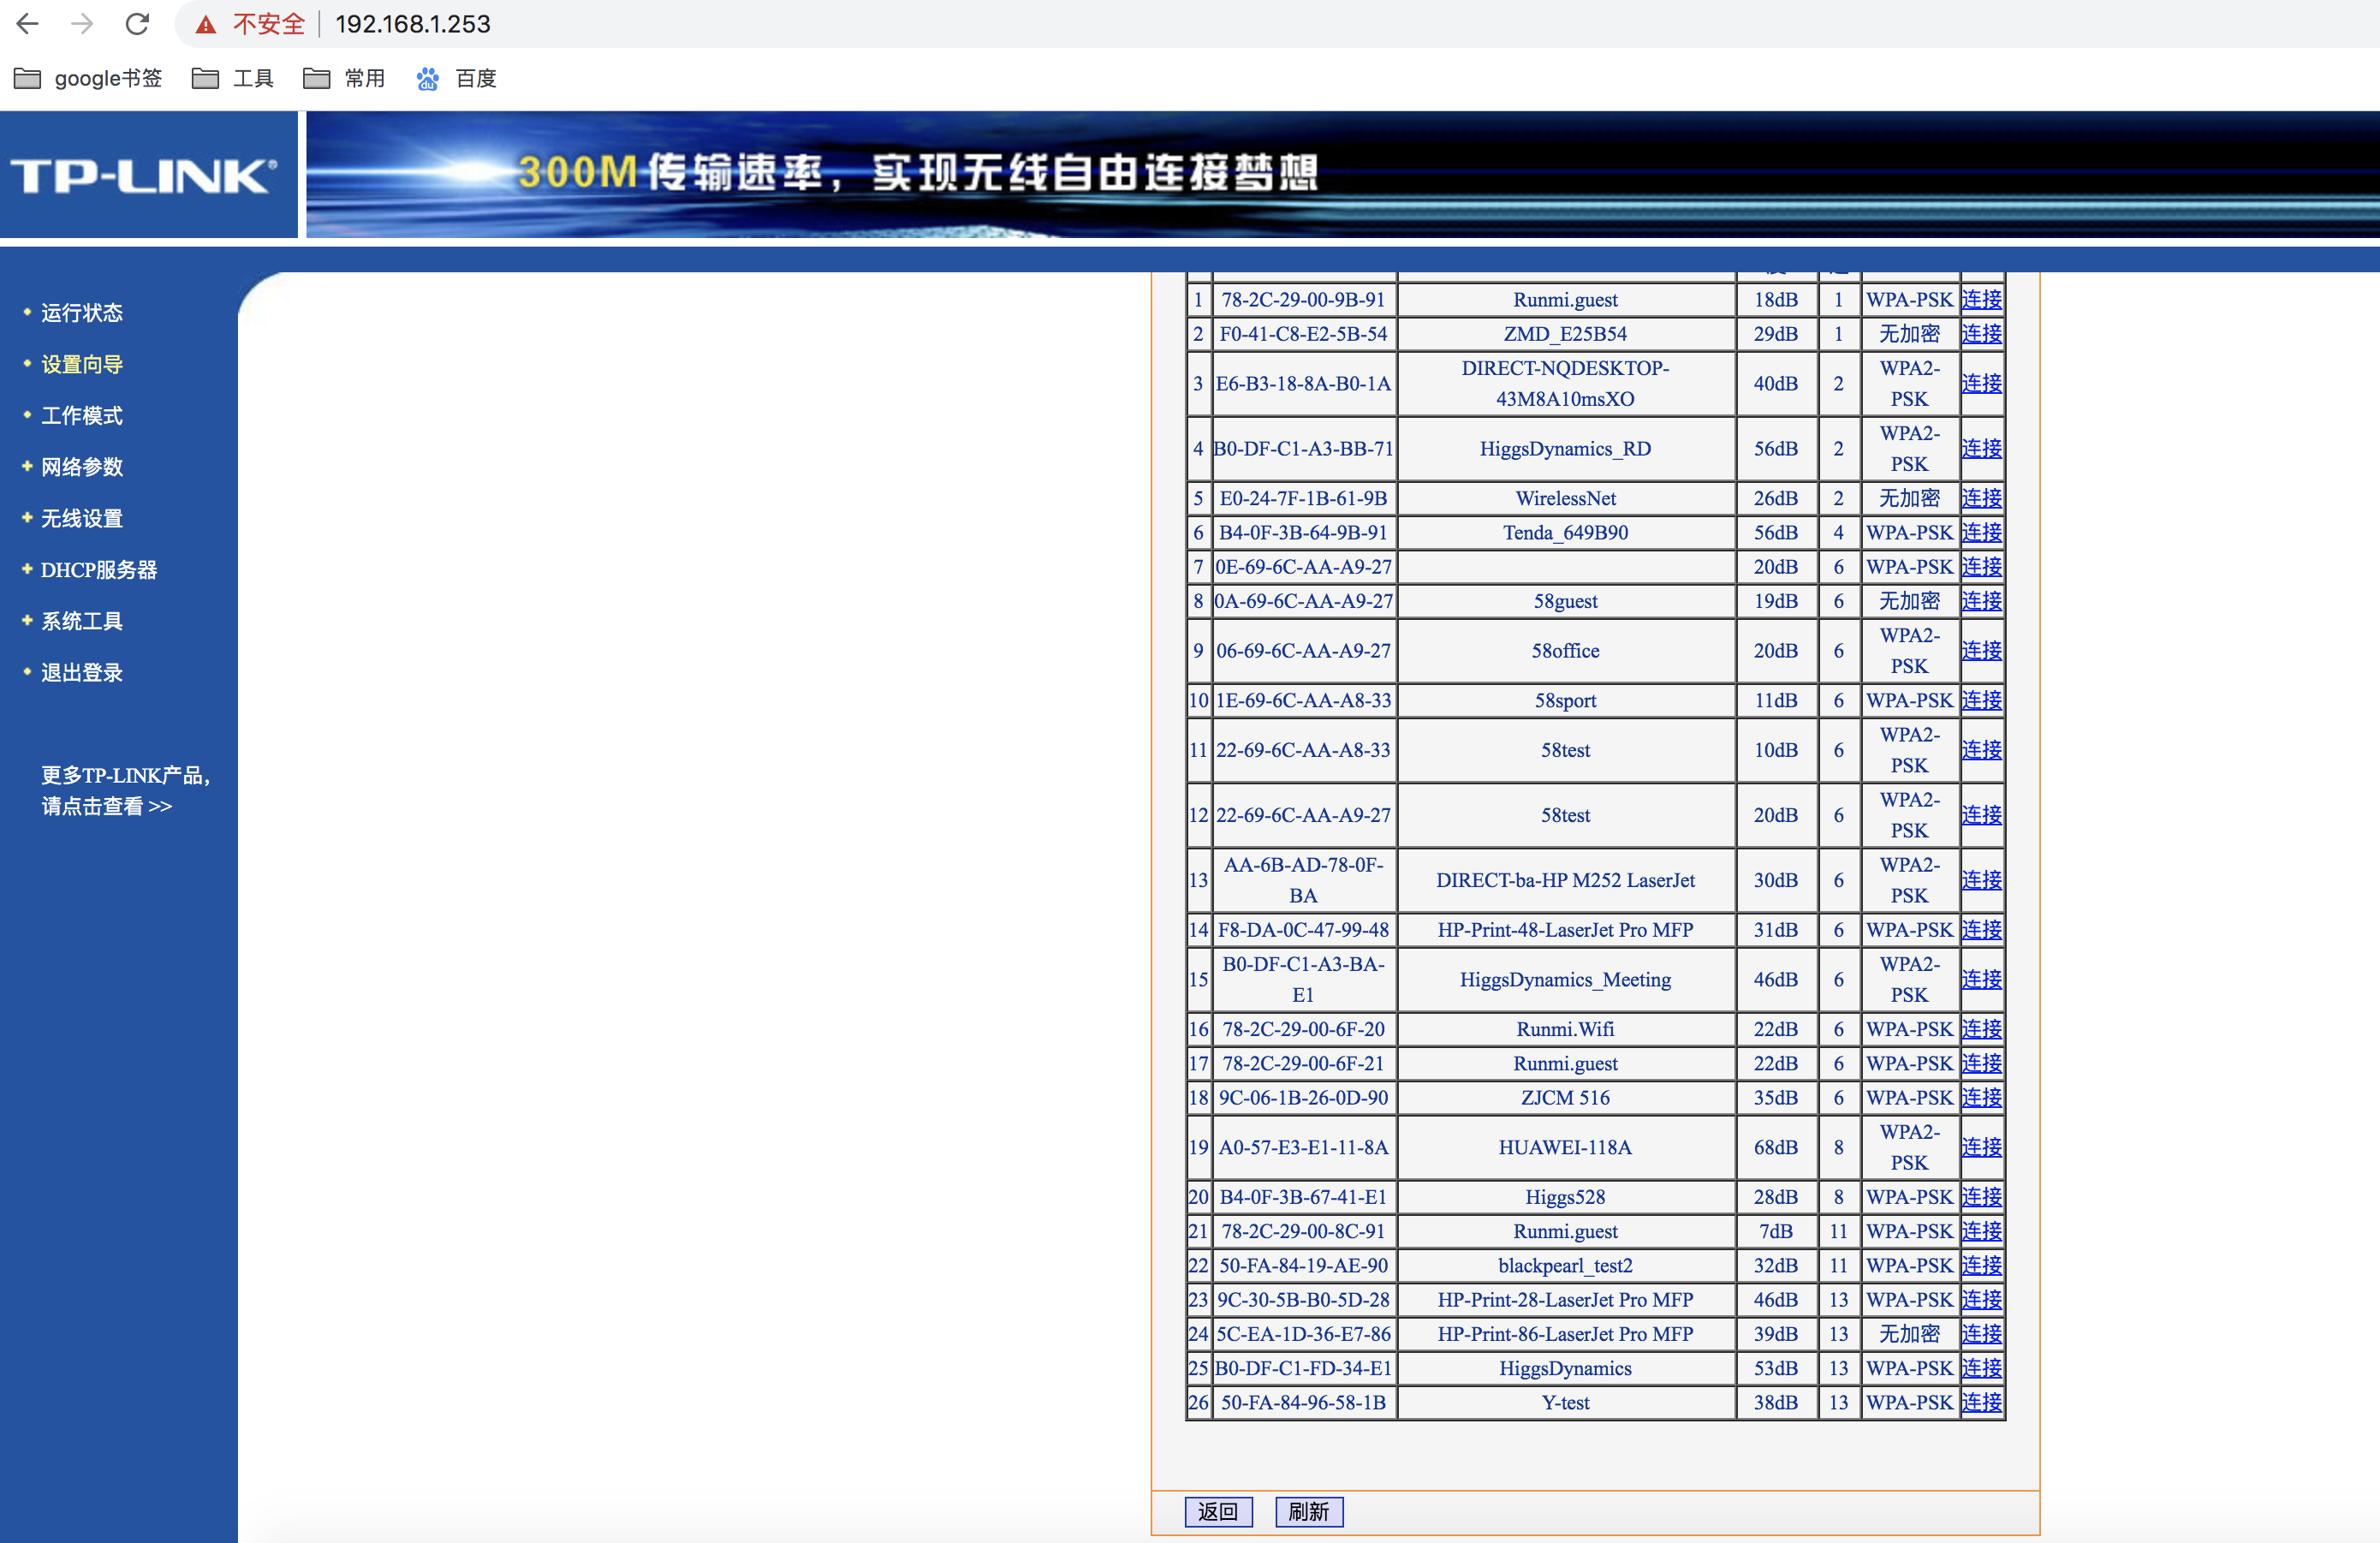Click the 返回 button
The width and height of the screenshot is (2380, 1543).
coord(1217,1511)
